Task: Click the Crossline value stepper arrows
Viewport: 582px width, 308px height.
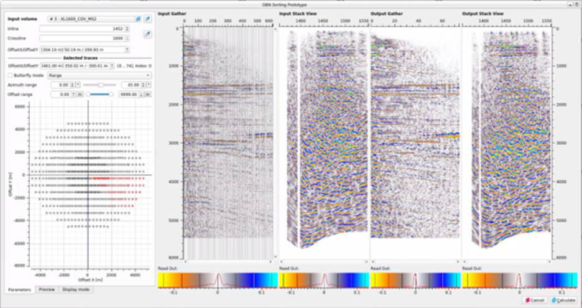Action: coord(127,39)
